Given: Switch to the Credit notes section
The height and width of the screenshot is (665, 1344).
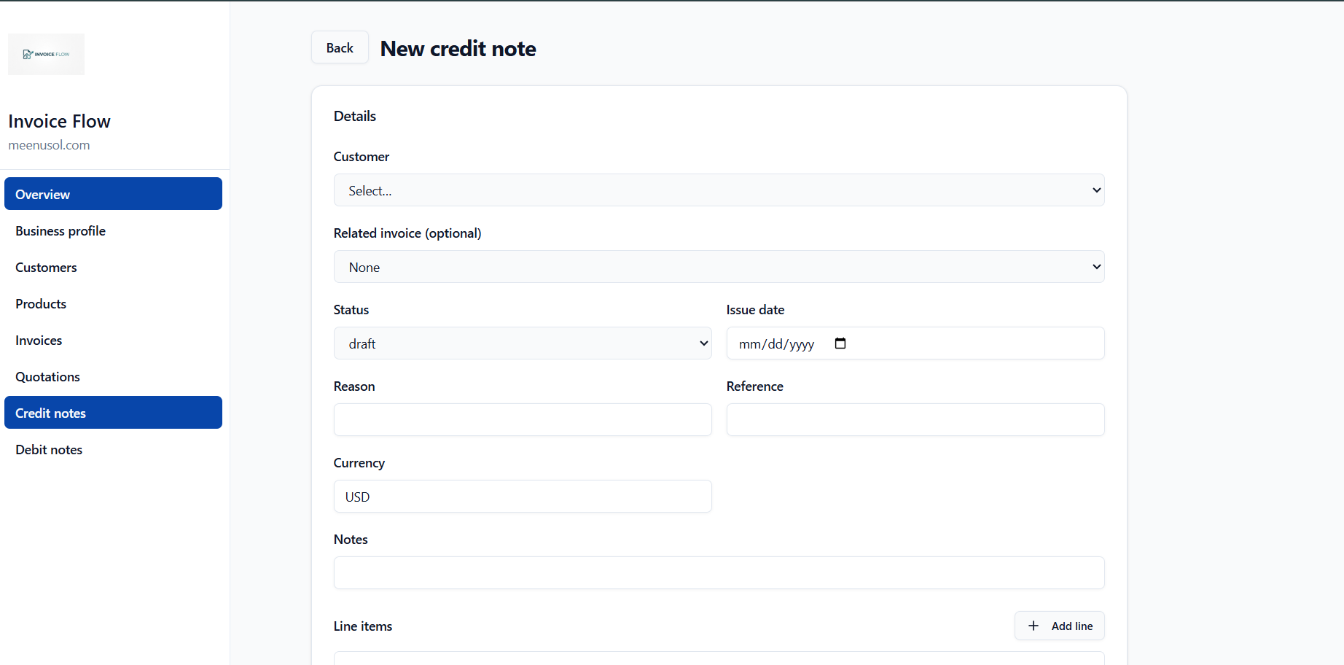Looking at the screenshot, I should [x=113, y=412].
